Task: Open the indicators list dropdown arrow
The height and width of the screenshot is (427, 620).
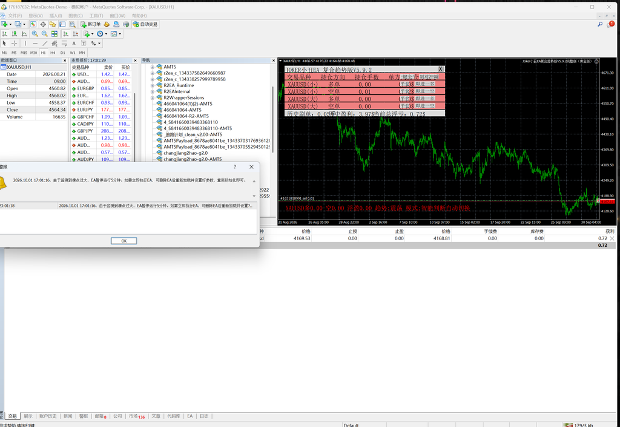Action: [x=93, y=34]
